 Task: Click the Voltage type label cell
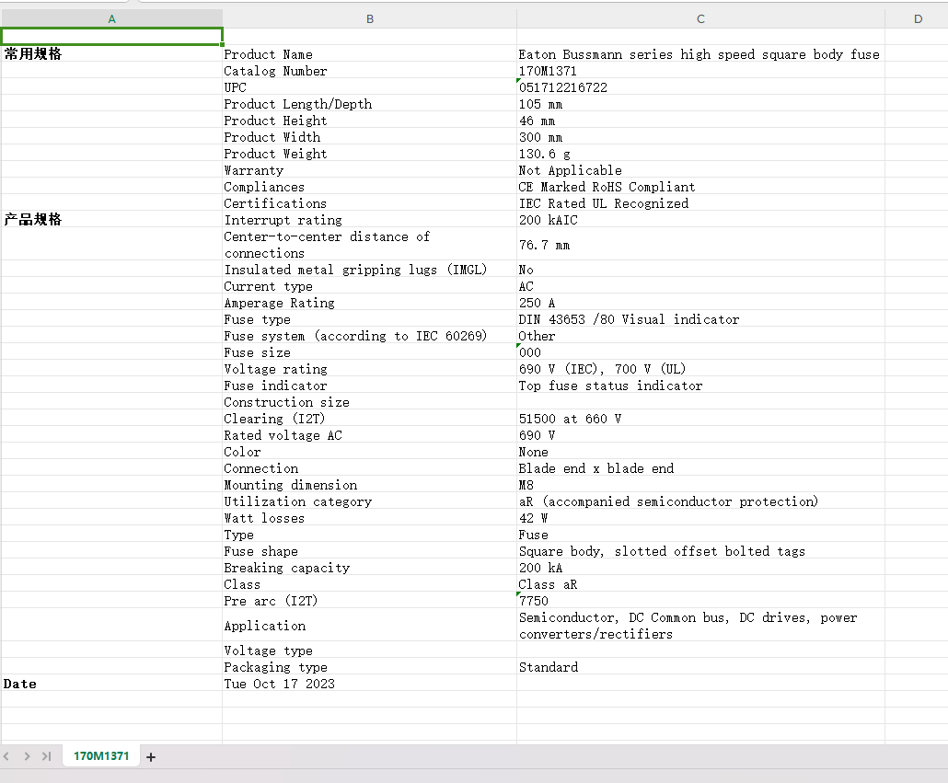click(x=369, y=651)
